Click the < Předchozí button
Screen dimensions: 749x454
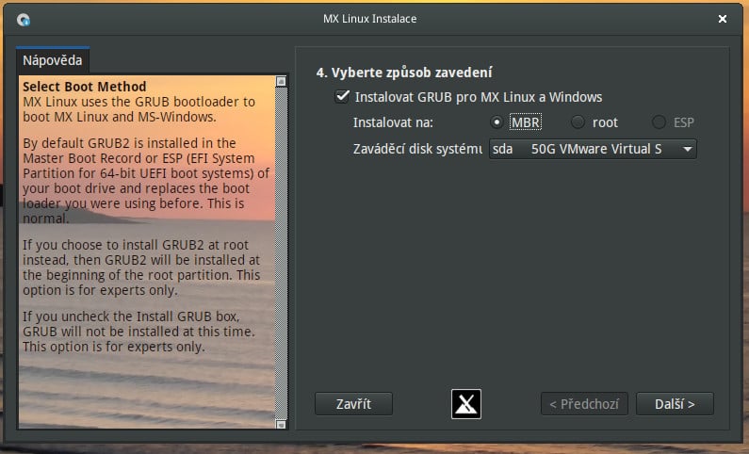tap(584, 404)
